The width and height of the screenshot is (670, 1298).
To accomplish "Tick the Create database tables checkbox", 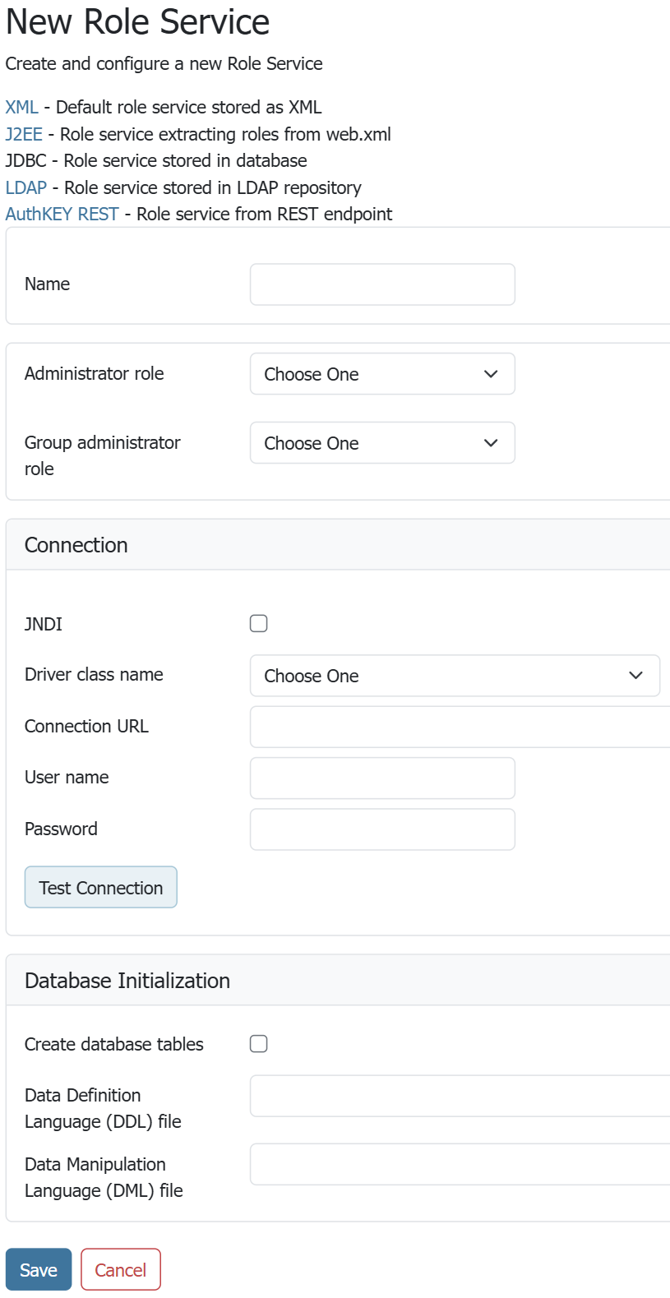I will [x=259, y=1044].
